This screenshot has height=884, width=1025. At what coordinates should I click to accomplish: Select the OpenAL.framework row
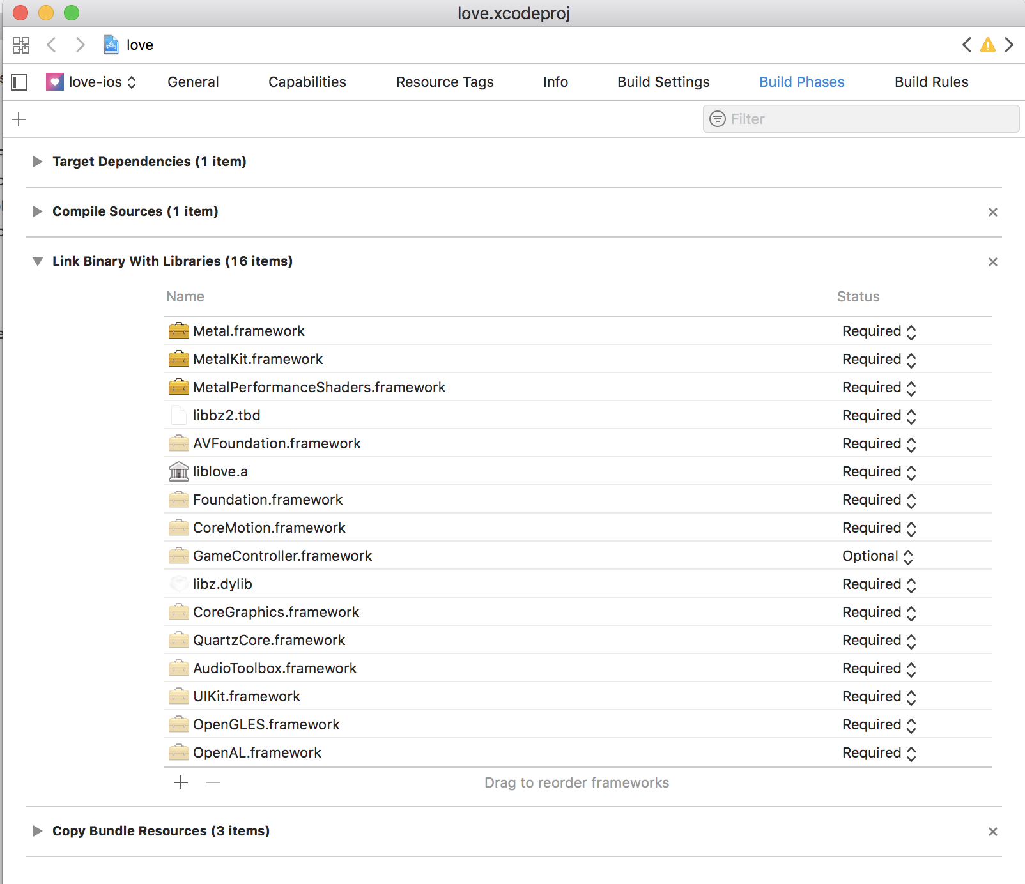[x=578, y=752]
